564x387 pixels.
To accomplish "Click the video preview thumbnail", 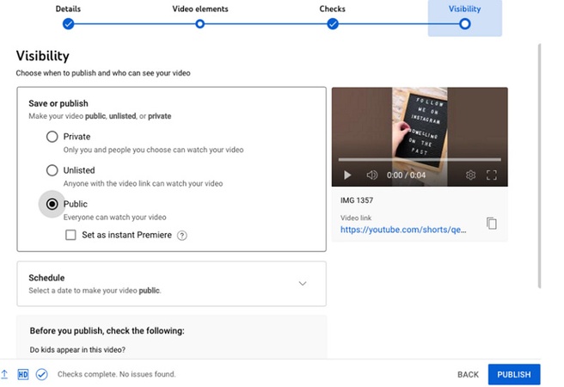I will 420,137.
